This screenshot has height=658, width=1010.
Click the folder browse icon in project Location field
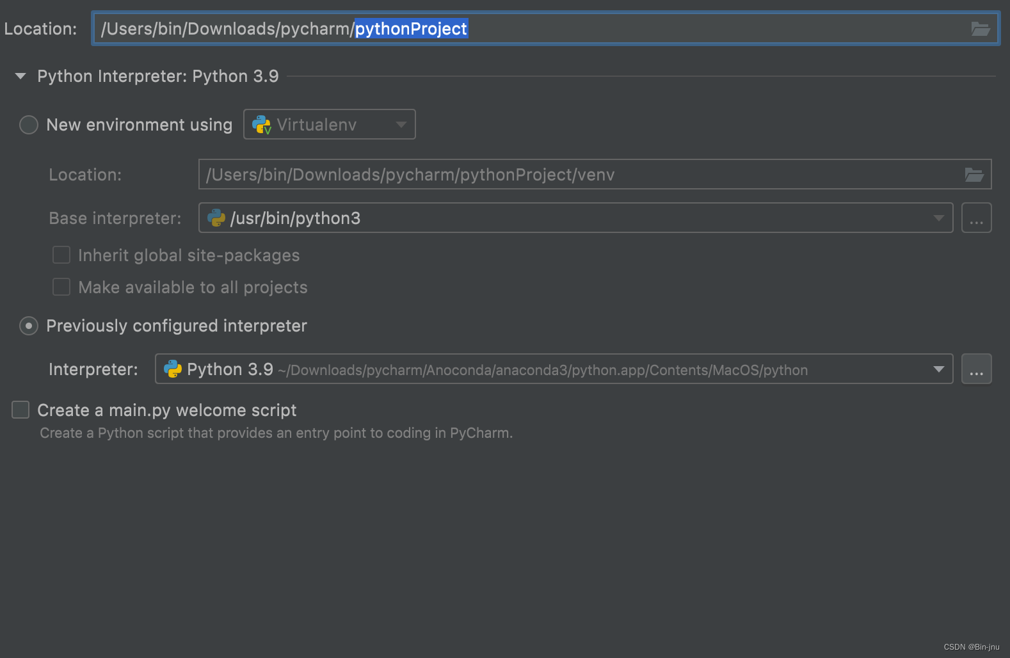click(x=980, y=29)
